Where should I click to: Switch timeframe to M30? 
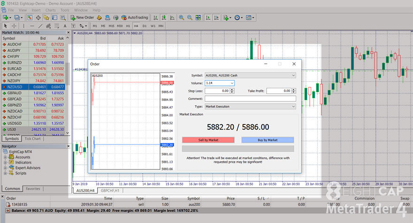point(120,26)
